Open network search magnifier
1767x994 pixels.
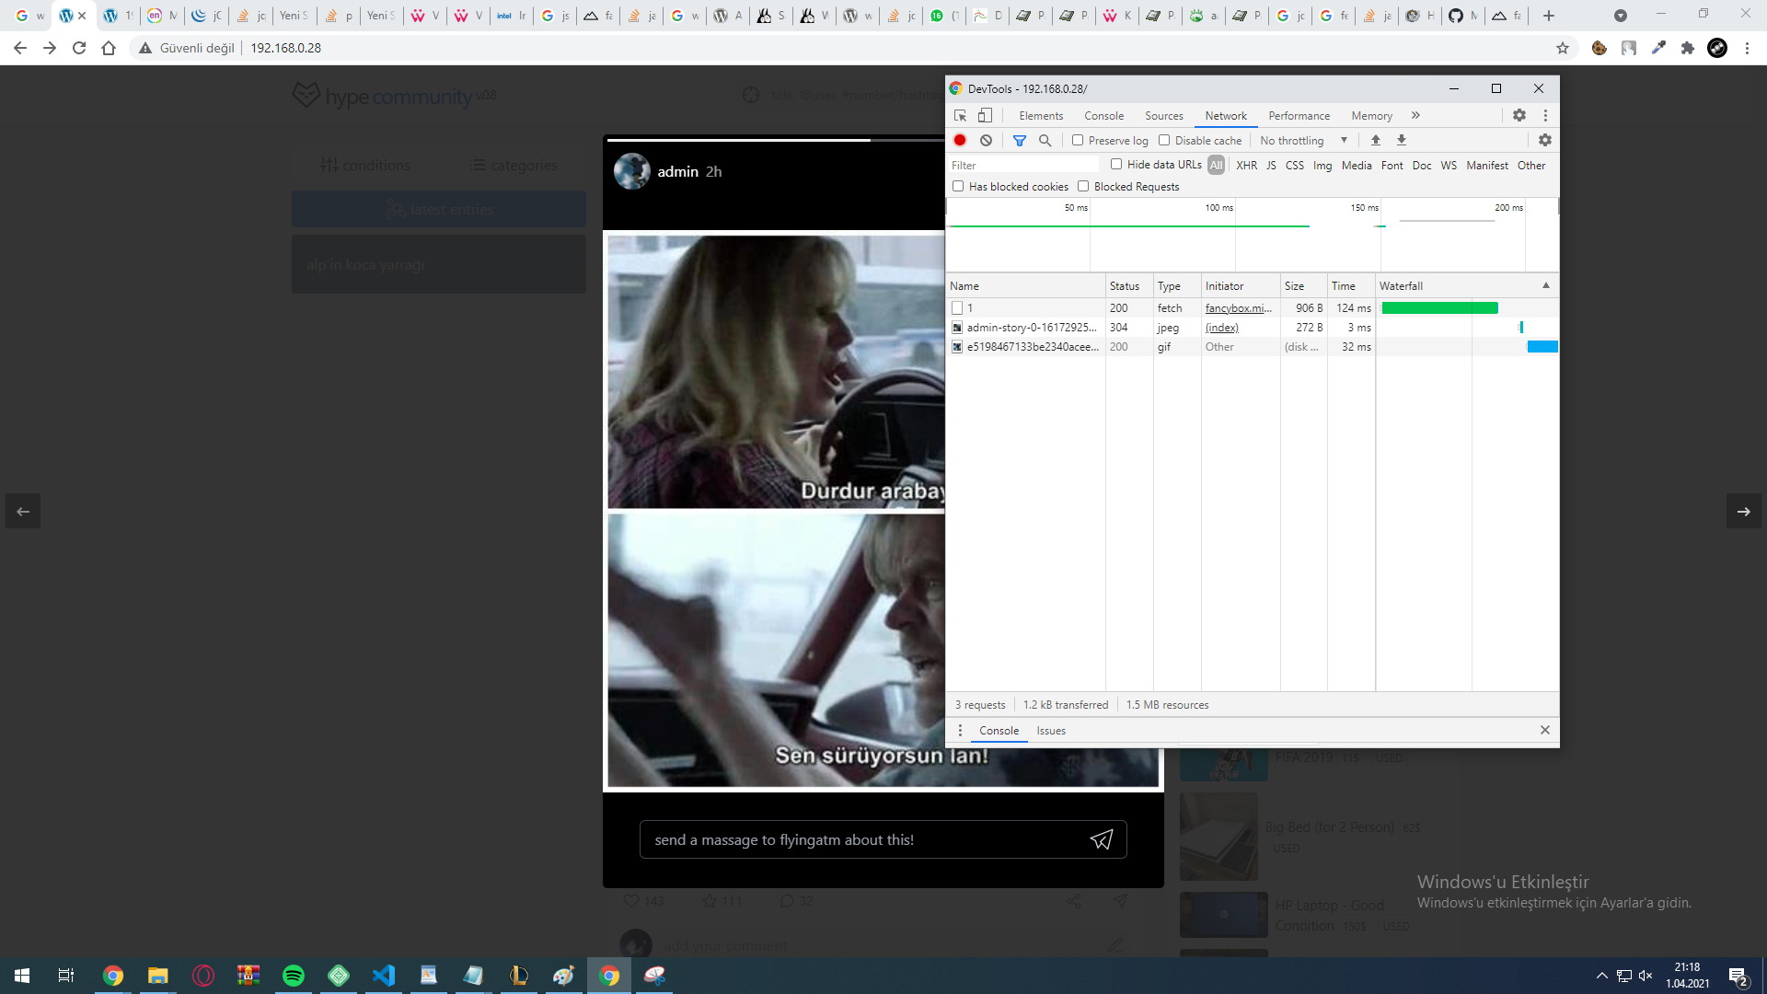pos(1045,140)
